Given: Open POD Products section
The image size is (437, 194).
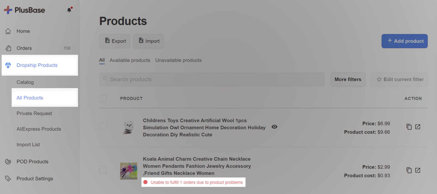Looking at the screenshot, I should [x=32, y=162].
